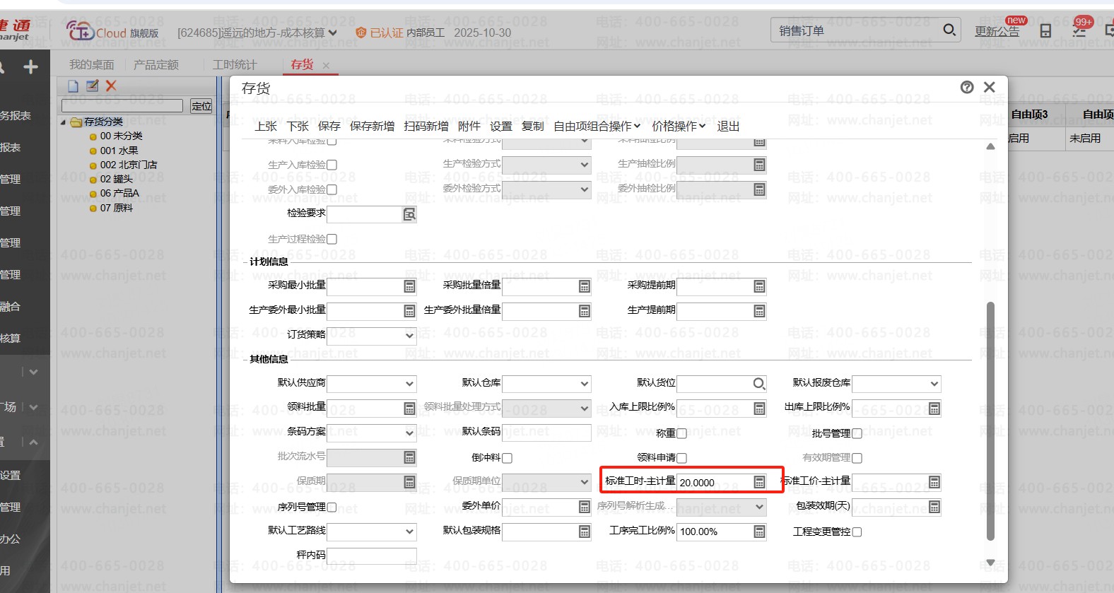The height and width of the screenshot is (593, 1114).
Task: Select the 001 水果 category in tree
Action: (119, 151)
